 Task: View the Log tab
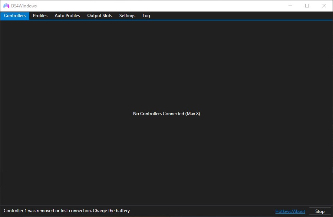146,16
